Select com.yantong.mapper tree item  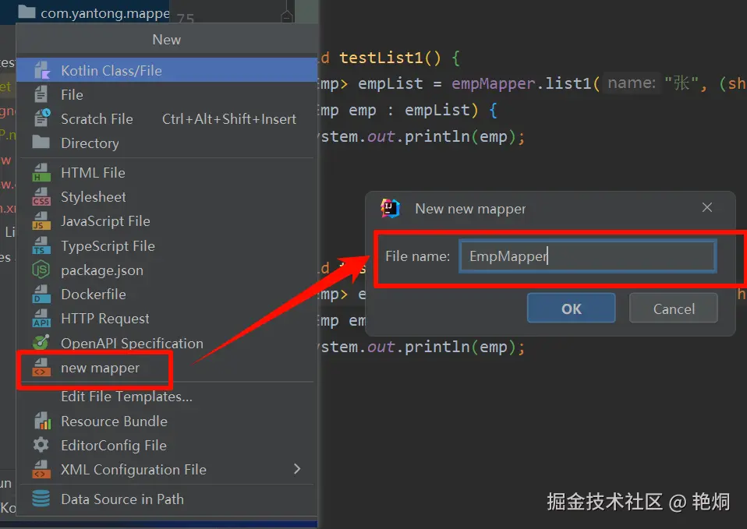point(94,13)
